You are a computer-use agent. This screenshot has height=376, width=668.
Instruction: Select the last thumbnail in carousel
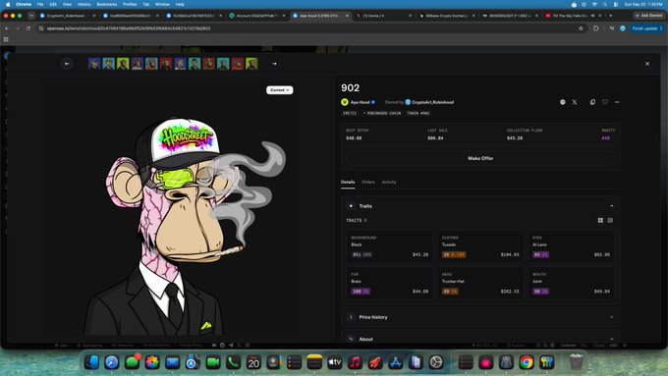click(x=251, y=64)
